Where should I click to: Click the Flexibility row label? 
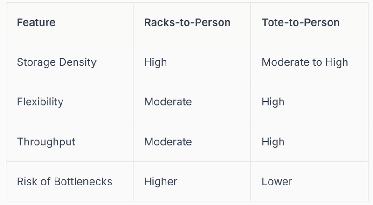[40, 102]
